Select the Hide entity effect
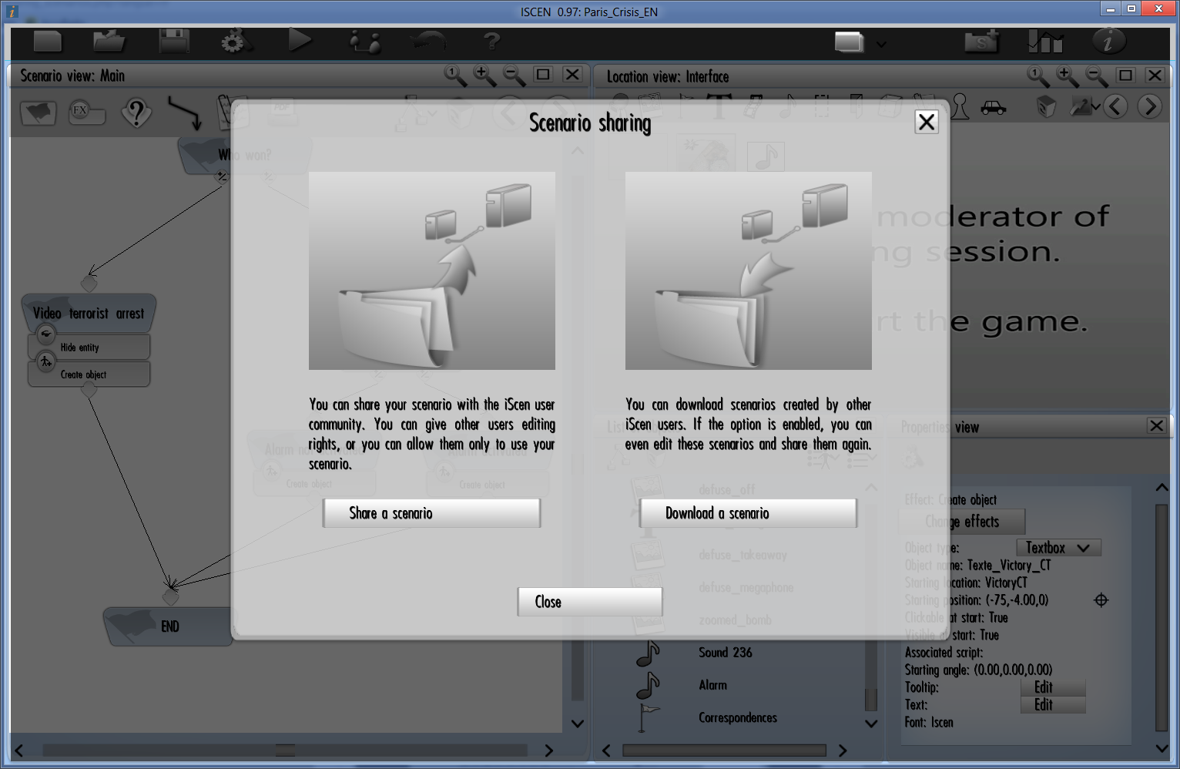 (89, 348)
